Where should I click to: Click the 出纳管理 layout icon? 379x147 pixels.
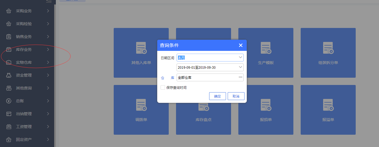point(9,114)
